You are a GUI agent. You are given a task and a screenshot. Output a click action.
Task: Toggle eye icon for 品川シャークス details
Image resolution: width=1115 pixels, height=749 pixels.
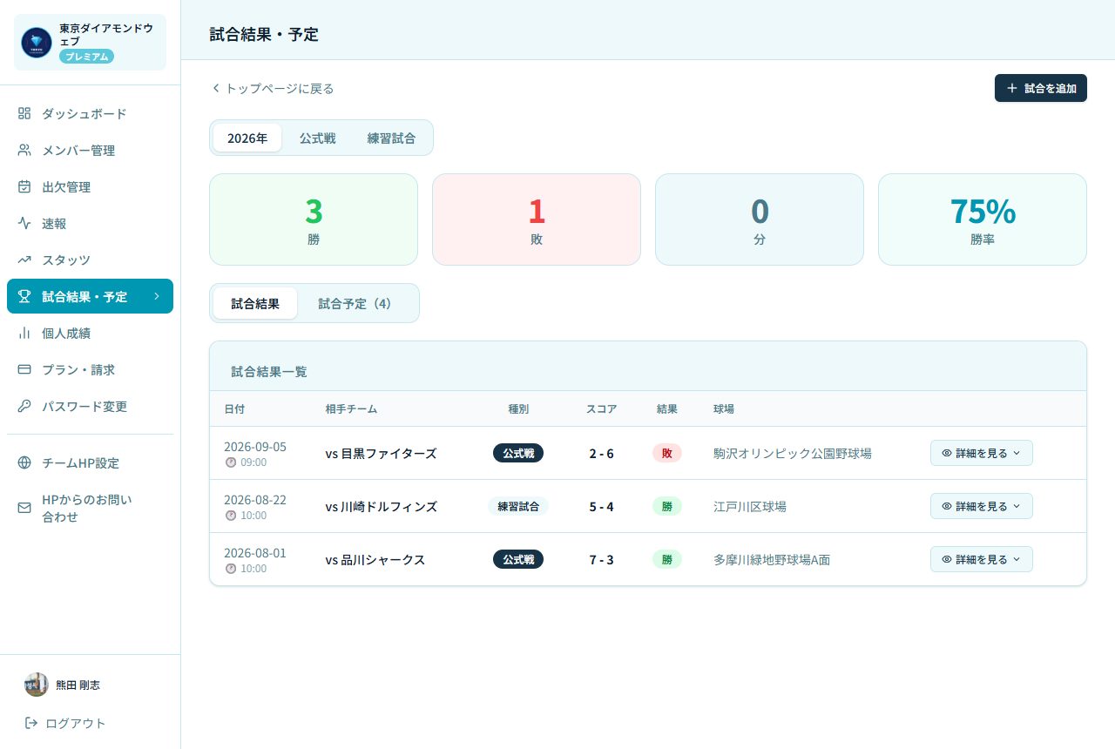click(947, 559)
